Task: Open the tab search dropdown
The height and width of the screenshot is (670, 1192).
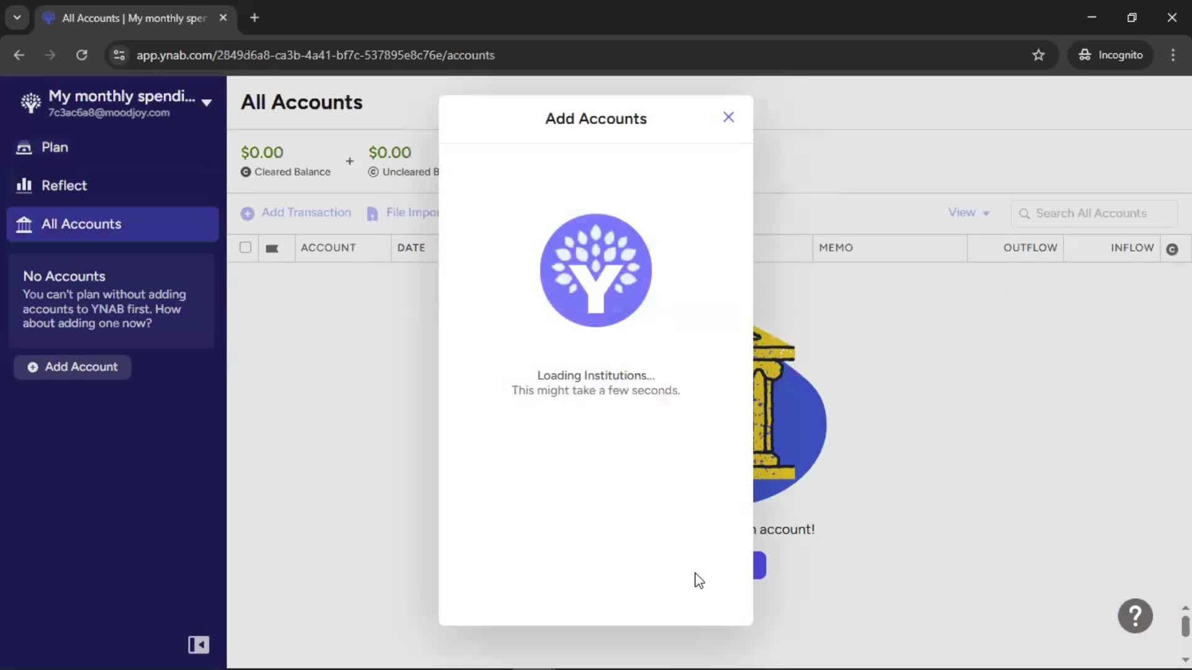Action: click(17, 18)
